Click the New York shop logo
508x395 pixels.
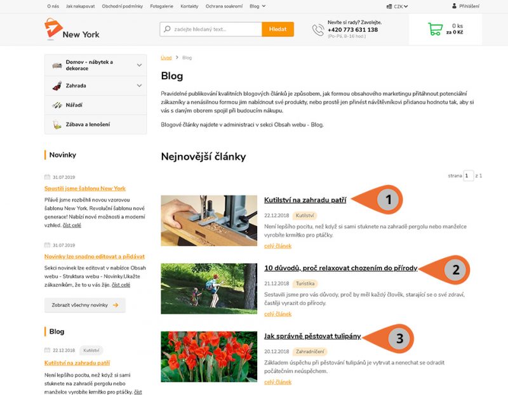[x=72, y=29]
